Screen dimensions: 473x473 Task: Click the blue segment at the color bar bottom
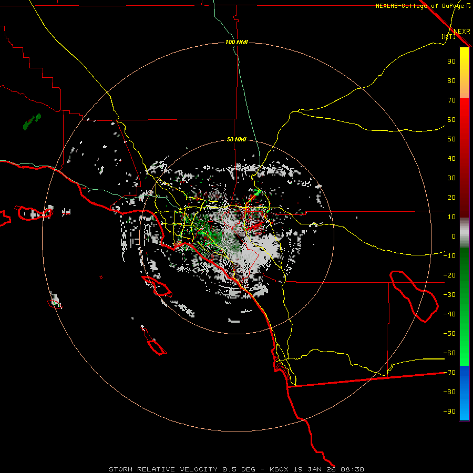click(464, 393)
